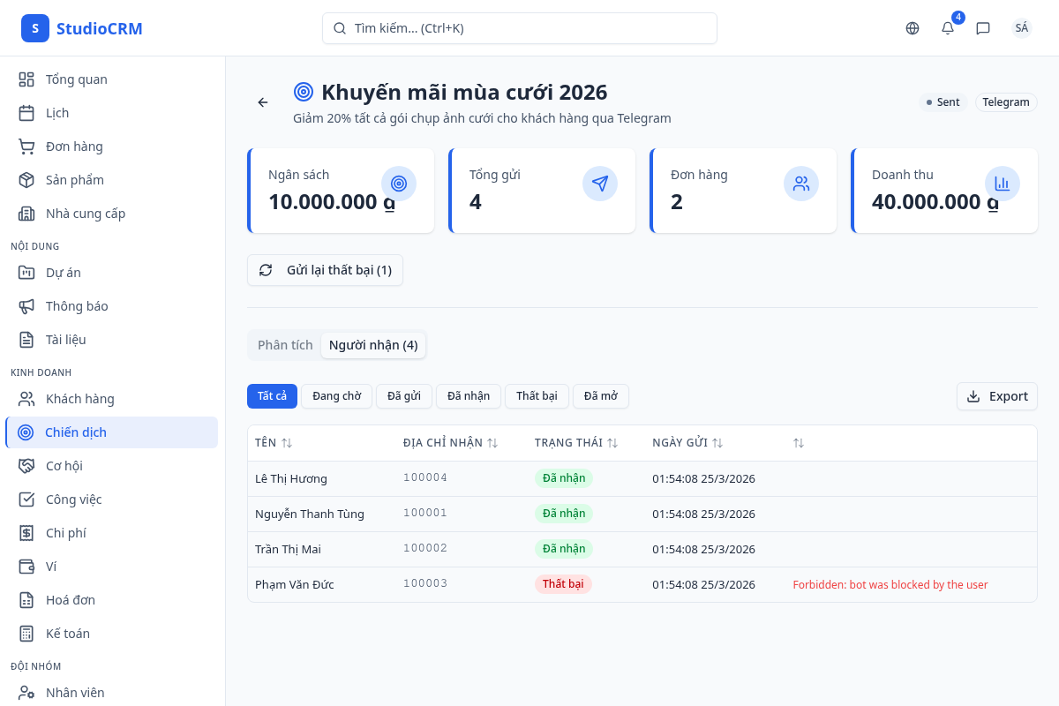Open the chat messages icon
Viewport: 1059px width, 706px height.
[x=983, y=28]
